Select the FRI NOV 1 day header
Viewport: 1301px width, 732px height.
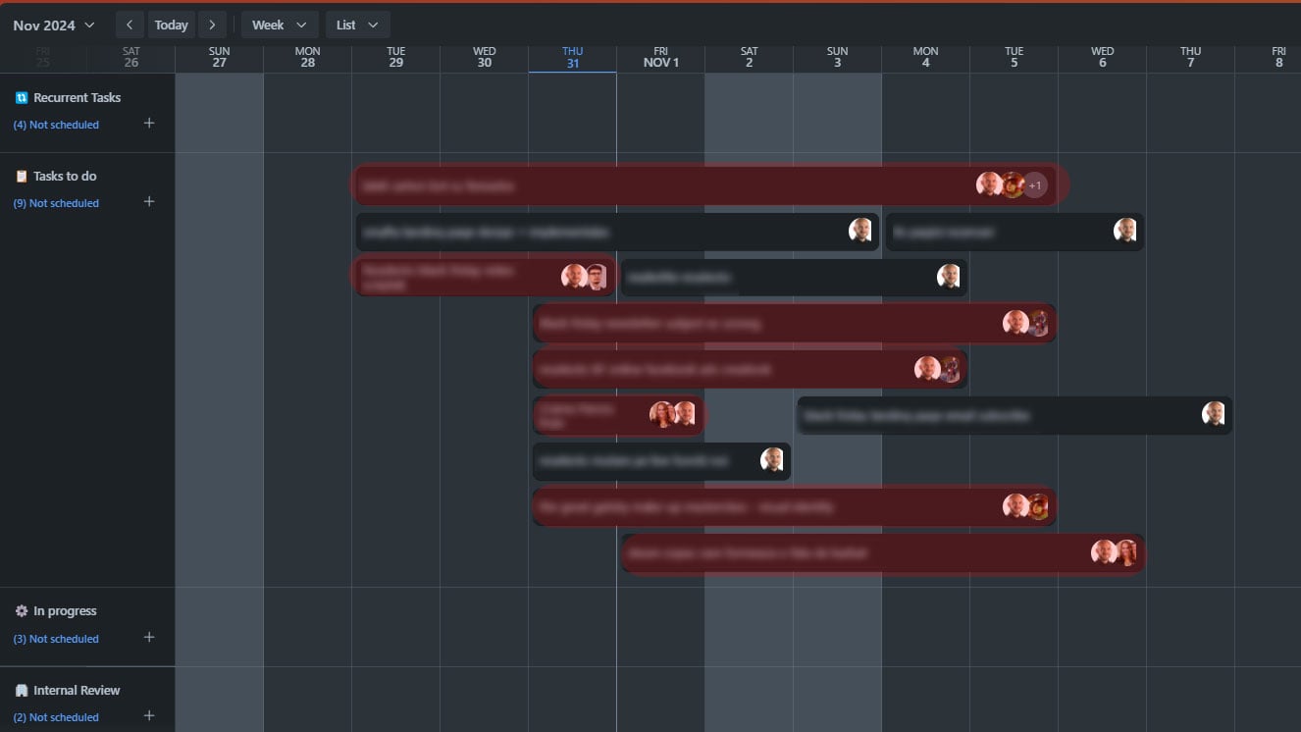click(x=660, y=57)
